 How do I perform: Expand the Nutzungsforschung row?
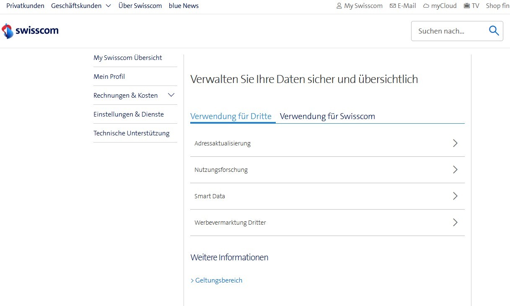coord(327,170)
